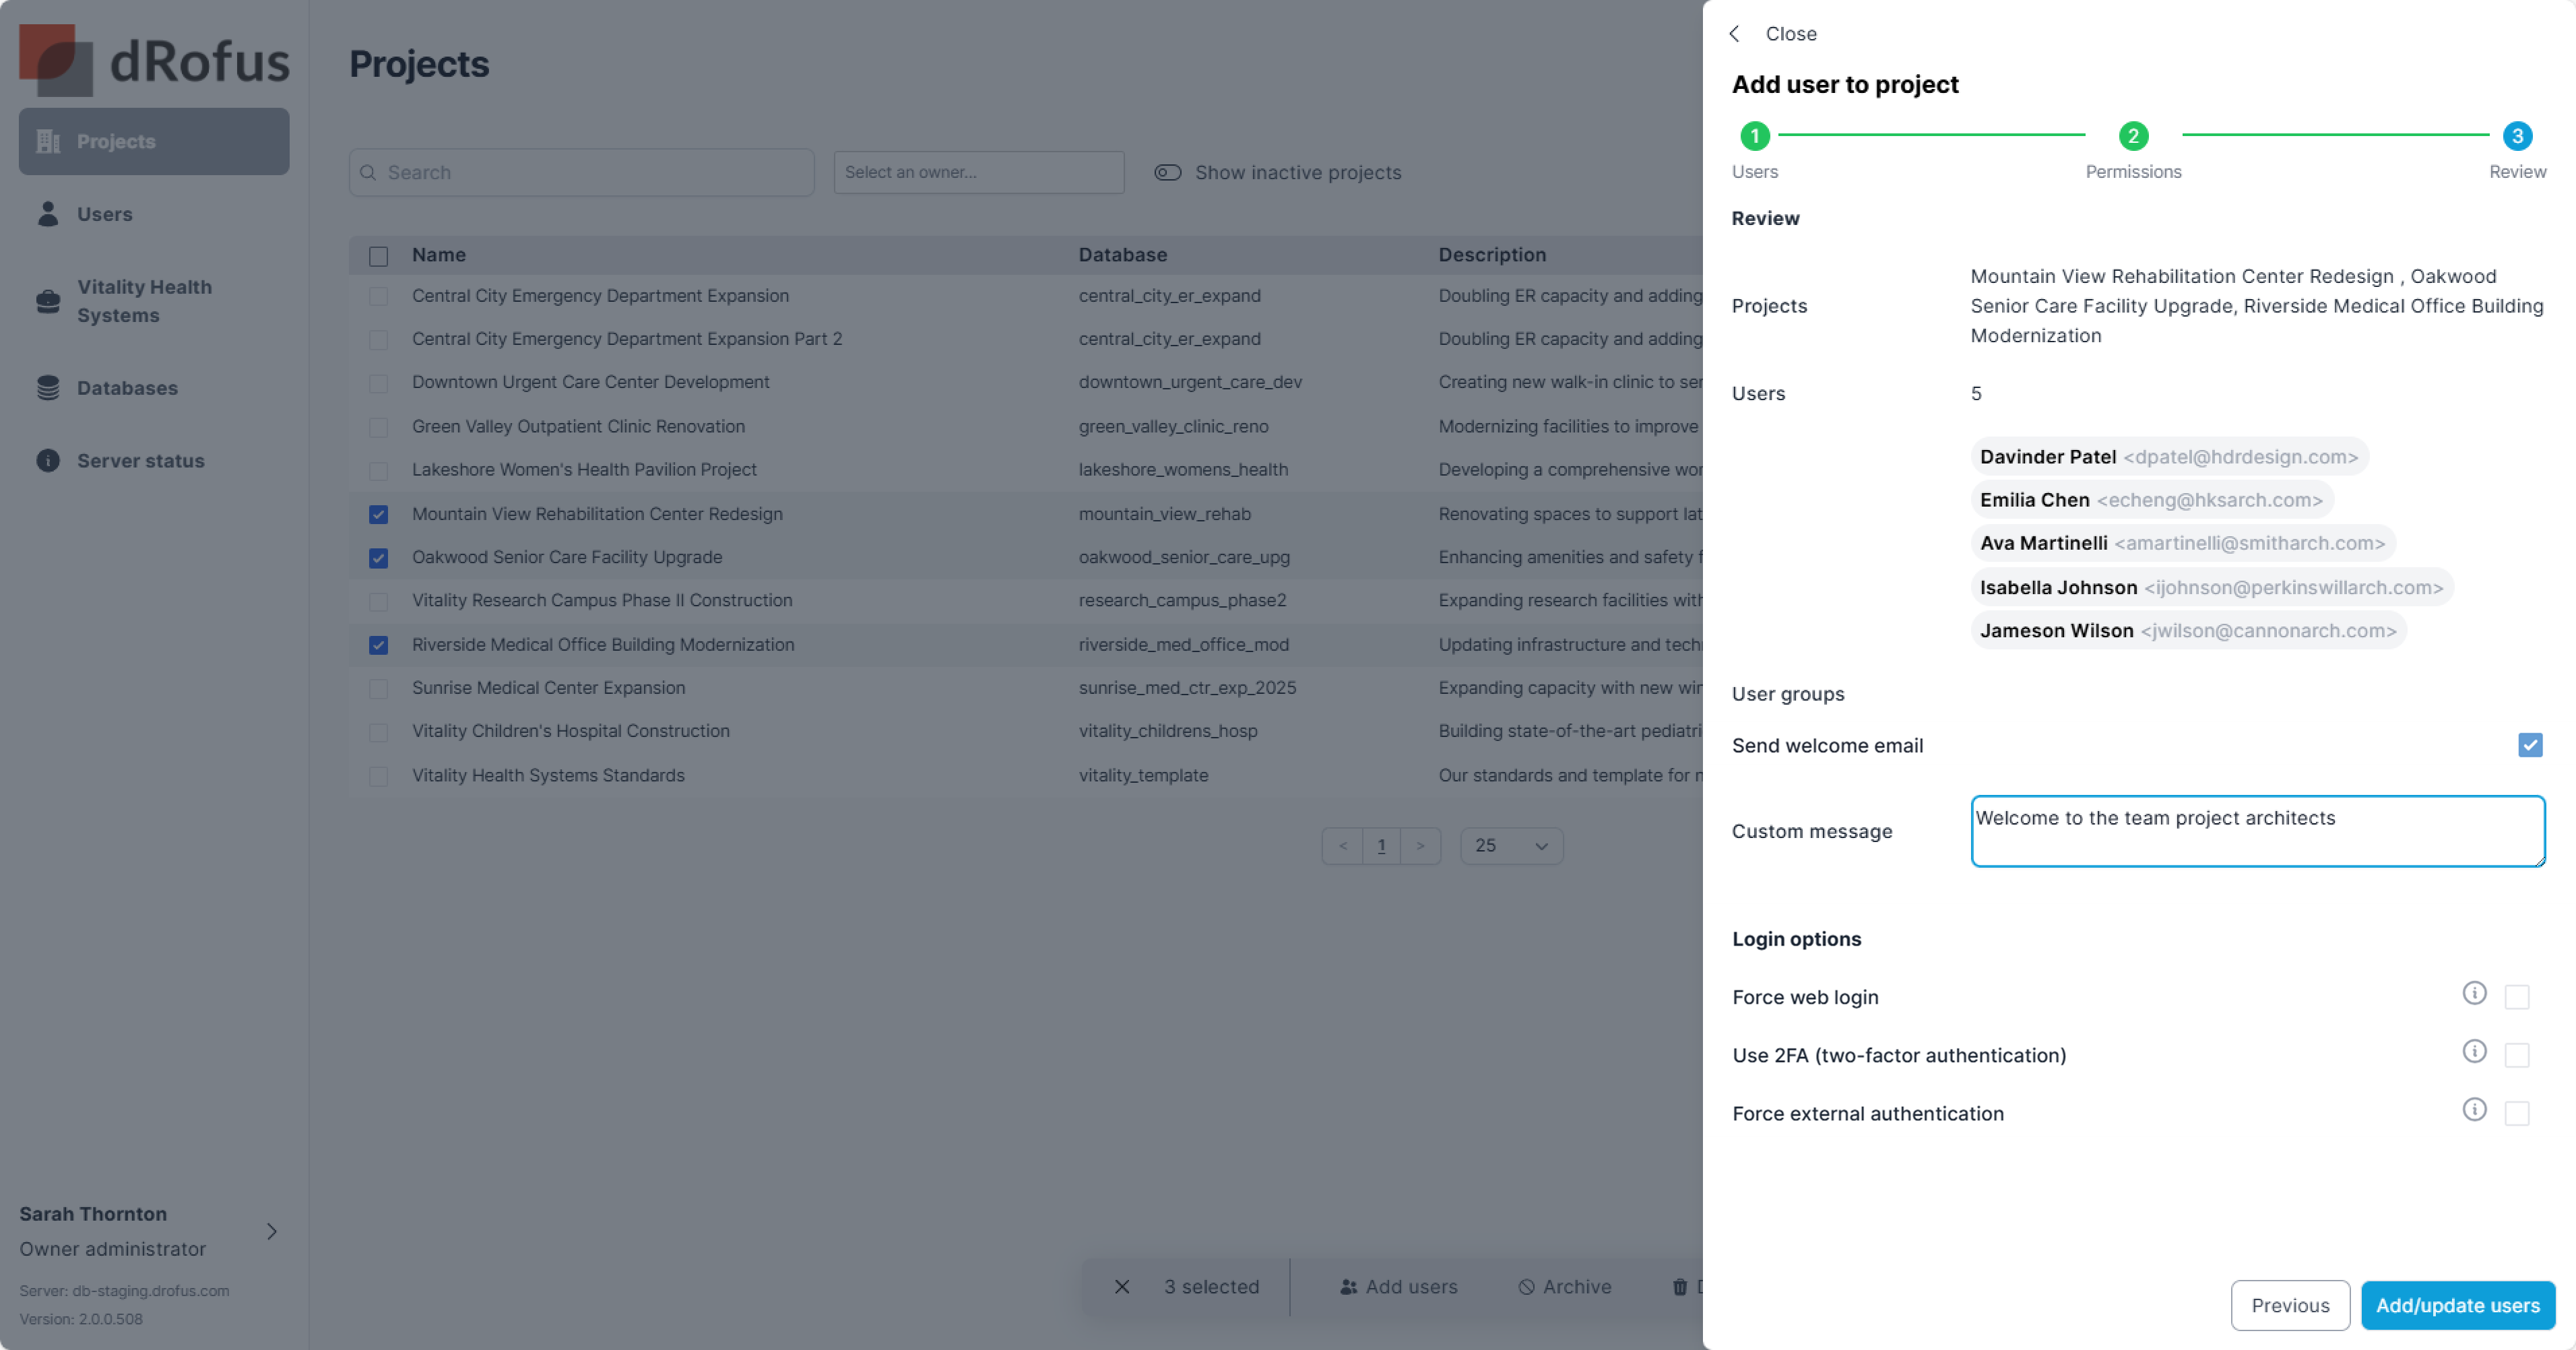Toggle Show inactive projects switch

tap(1168, 172)
